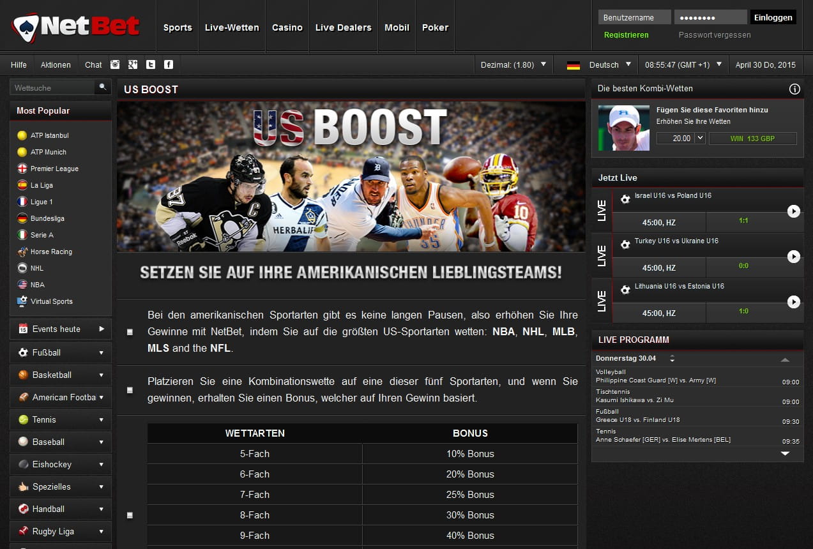The height and width of the screenshot is (549, 813).
Task: Open the Instagram social icon
Action: [115, 64]
